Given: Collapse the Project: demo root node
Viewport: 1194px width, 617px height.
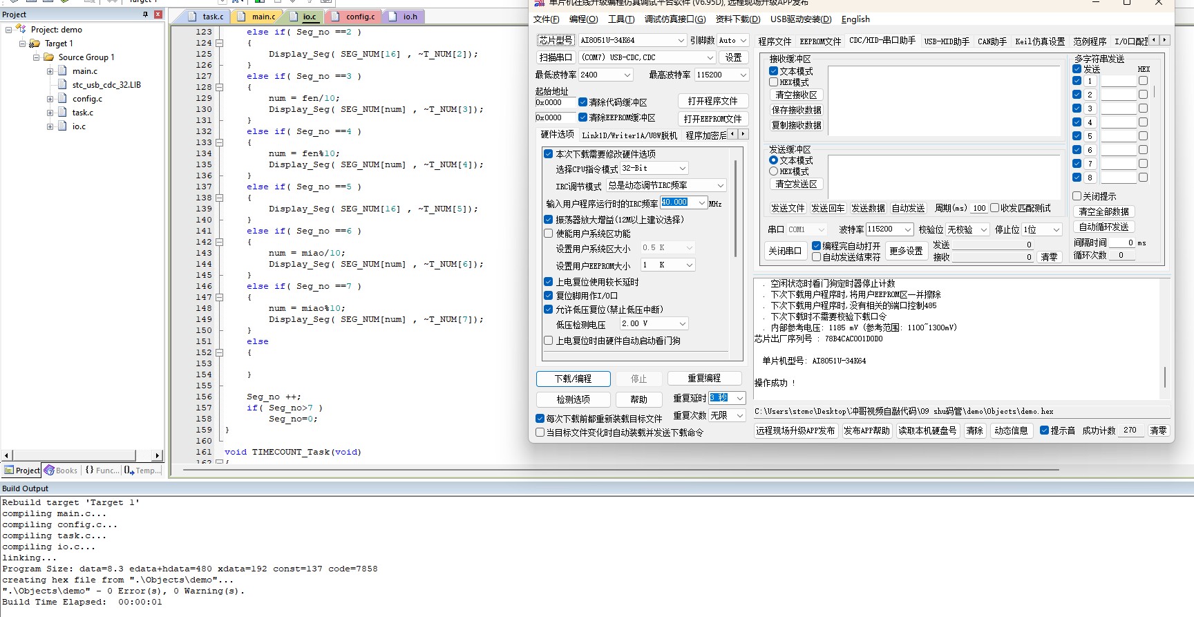Looking at the screenshot, I should click(x=8, y=30).
